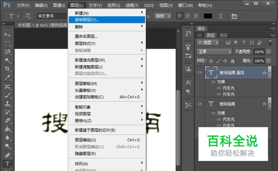Toggle lock transparent pixels

(x=211, y=61)
